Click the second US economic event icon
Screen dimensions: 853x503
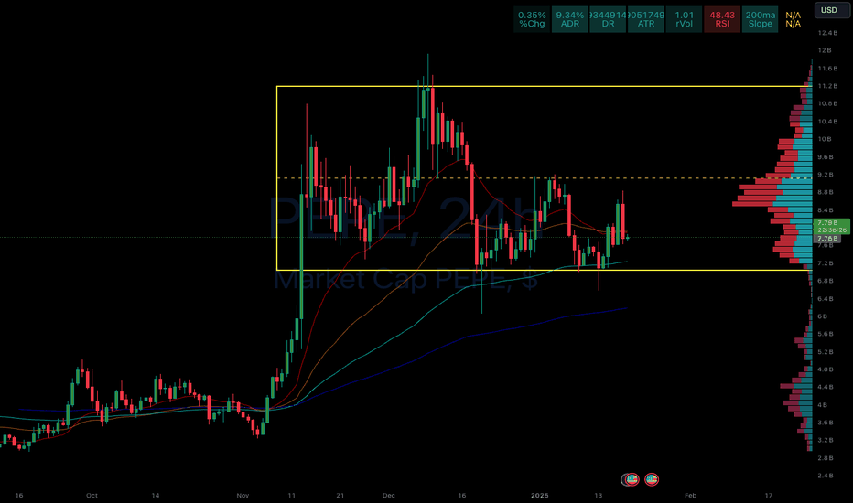tap(651, 479)
